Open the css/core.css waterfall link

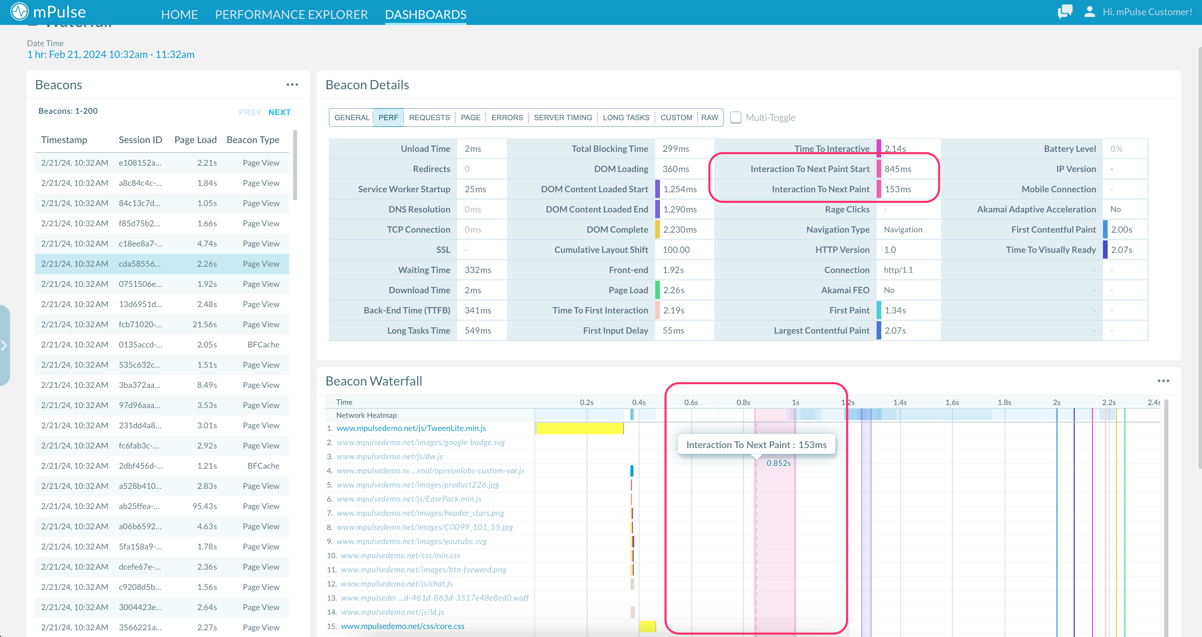(x=402, y=626)
